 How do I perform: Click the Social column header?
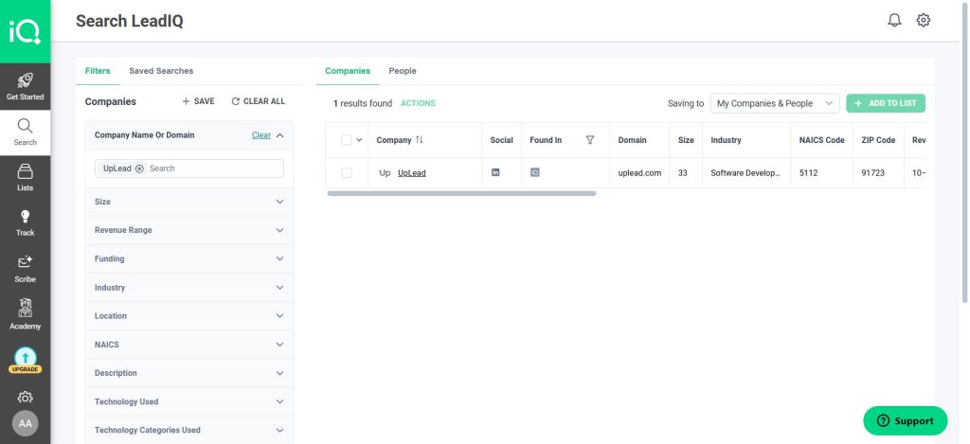point(502,140)
